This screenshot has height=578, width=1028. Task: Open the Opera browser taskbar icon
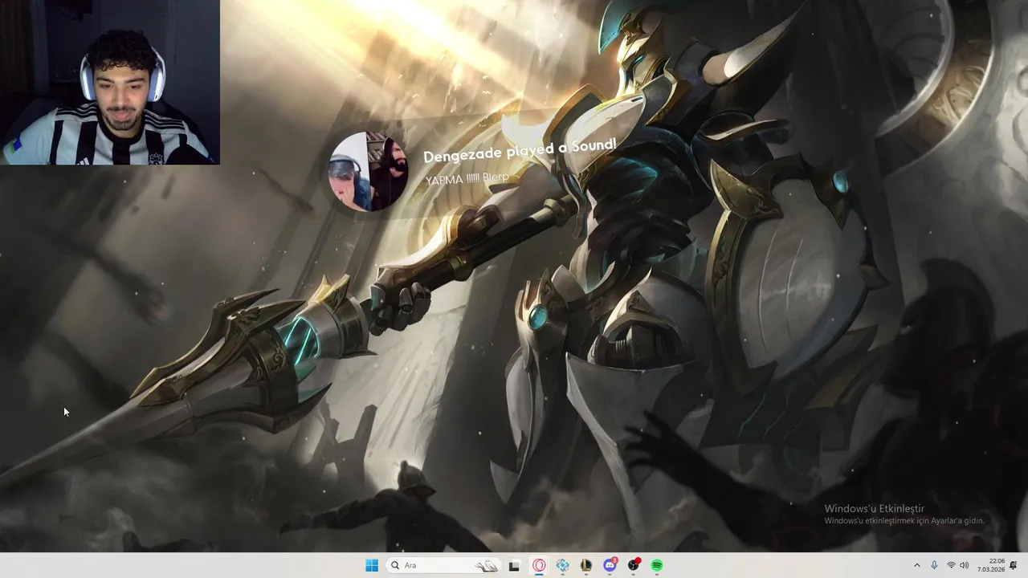click(539, 565)
